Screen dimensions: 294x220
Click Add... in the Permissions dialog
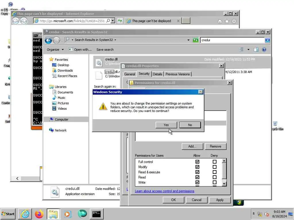click(192, 146)
